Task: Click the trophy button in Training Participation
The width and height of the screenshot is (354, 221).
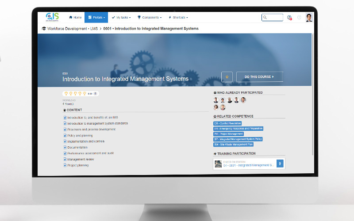Action: click(280, 164)
